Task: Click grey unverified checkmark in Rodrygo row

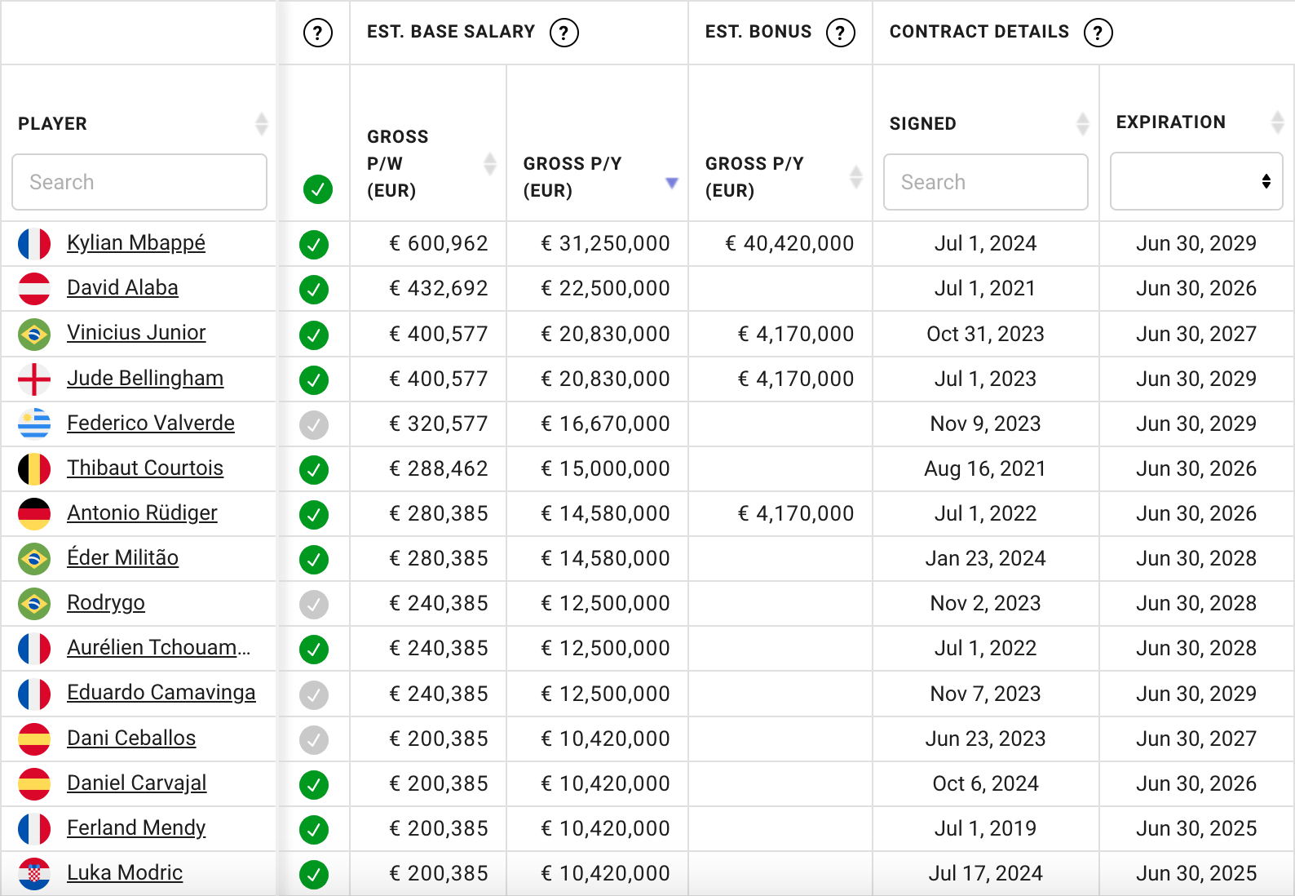Action: point(314,605)
